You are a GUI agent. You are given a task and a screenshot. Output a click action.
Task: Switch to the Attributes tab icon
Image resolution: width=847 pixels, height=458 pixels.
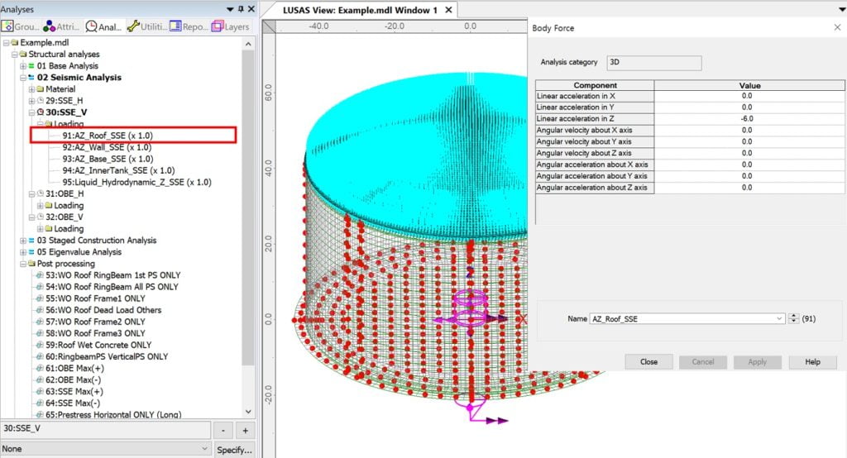point(50,27)
